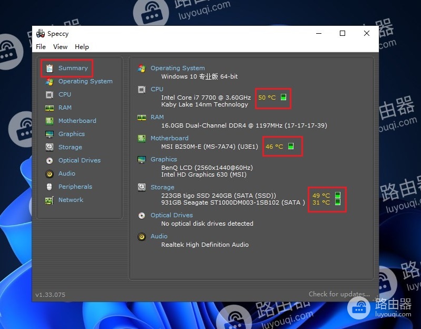The image size is (421, 329).
Task: Click the v1.33.075 version label
Action: tap(50, 294)
